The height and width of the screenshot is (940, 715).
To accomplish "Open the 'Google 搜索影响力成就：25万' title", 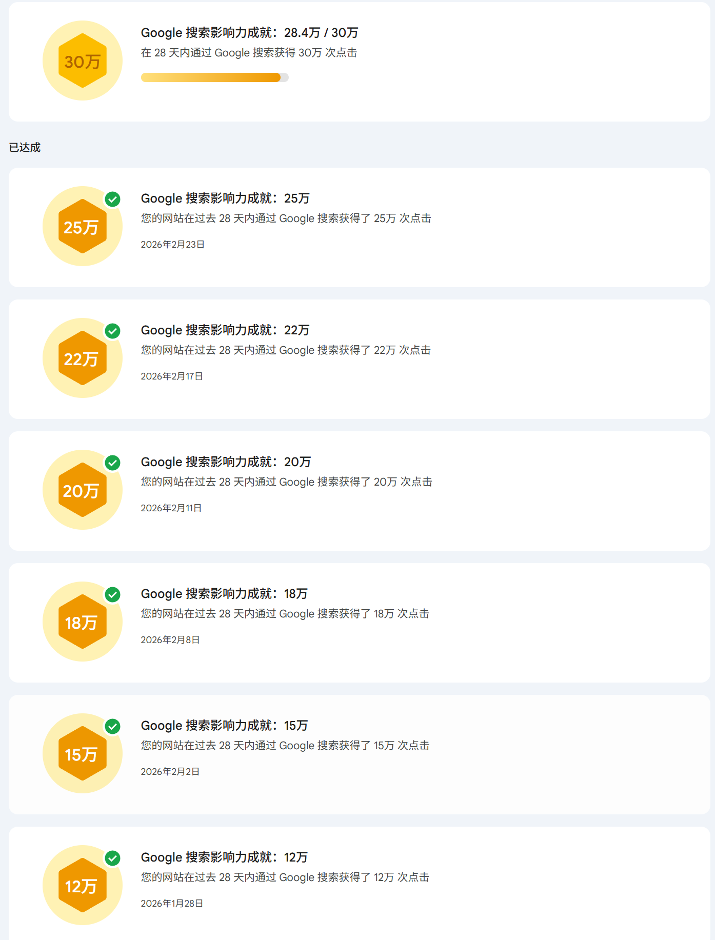I will click(225, 198).
